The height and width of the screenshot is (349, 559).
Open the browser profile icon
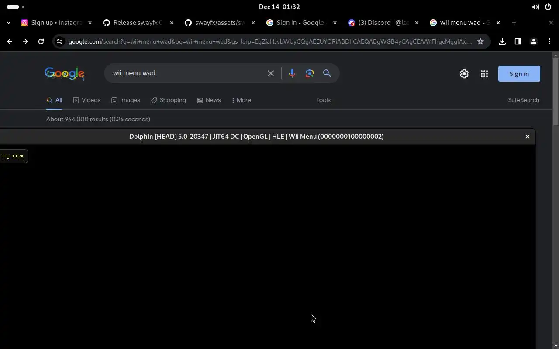tap(534, 41)
